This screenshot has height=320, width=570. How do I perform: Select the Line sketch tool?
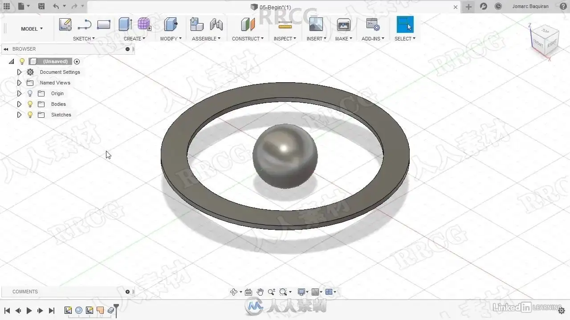[x=84, y=24]
